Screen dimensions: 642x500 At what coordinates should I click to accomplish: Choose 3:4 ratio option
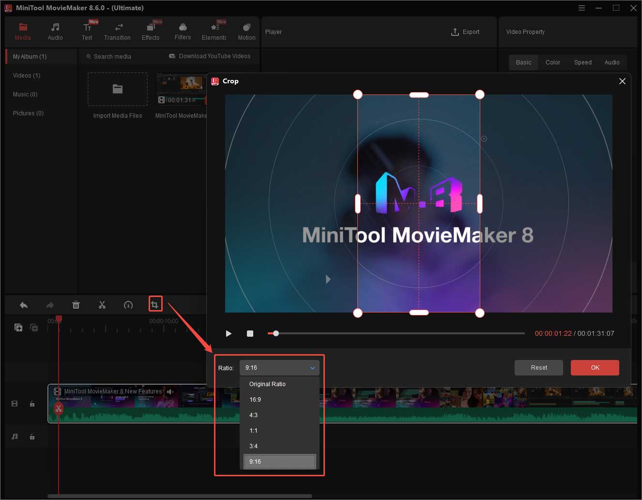pyautogui.click(x=279, y=446)
